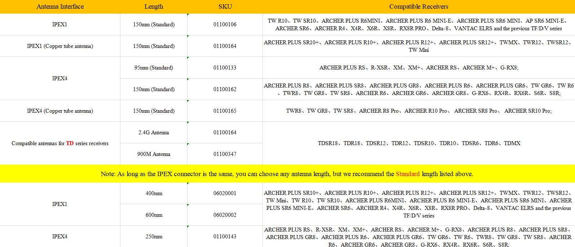Select the Length column header
Screen dimensions: 575x247
point(154,6)
